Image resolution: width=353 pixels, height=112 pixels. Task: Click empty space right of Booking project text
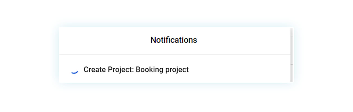pos(239,70)
